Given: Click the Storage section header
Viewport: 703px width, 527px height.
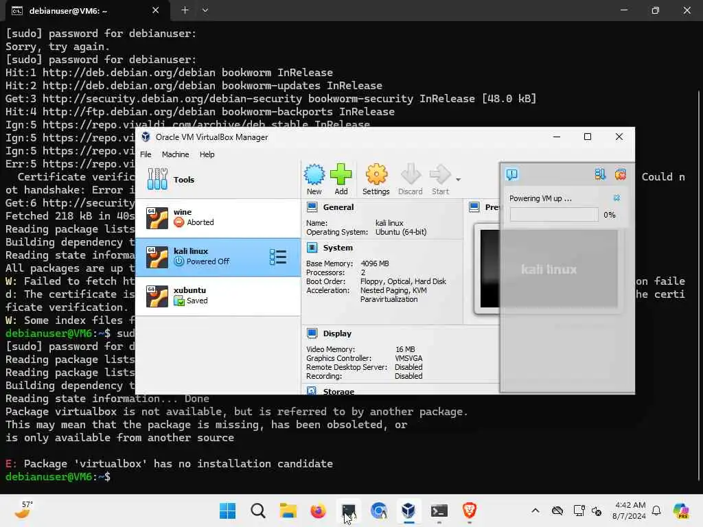Looking at the screenshot, I should [x=338, y=391].
